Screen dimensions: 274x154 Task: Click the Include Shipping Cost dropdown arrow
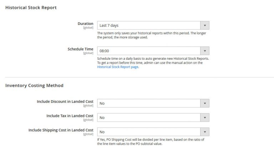[x=204, y=132]
